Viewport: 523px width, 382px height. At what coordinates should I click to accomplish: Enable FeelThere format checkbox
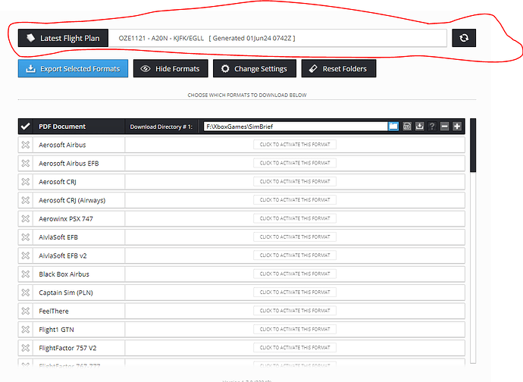[25, 311]
